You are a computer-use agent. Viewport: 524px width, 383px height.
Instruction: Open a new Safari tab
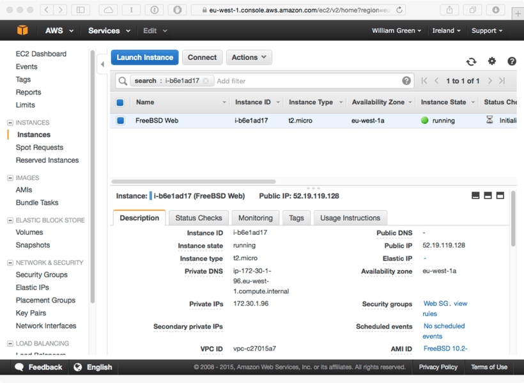click(518, 13)
